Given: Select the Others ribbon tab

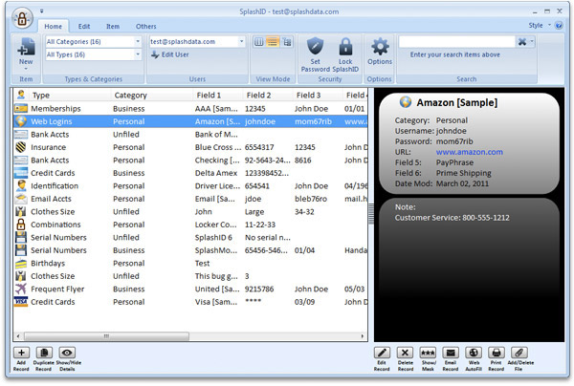Looking at the screenshot, I should (146, 27).
